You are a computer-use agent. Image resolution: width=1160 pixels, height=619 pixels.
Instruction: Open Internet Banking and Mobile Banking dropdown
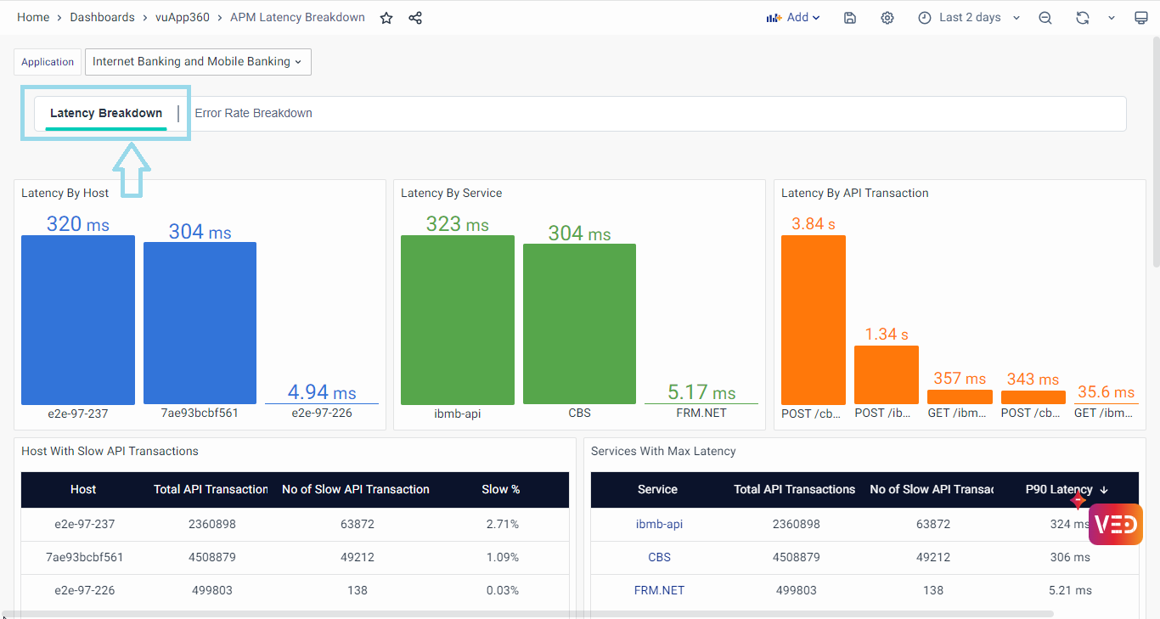click(197, 62)
